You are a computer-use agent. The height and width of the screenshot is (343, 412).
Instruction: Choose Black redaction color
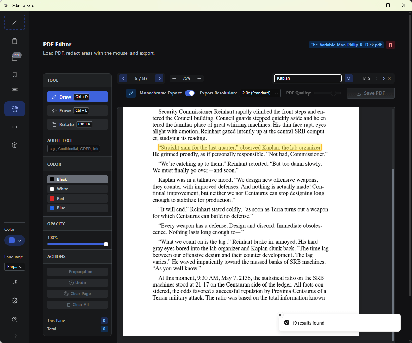coord(77,179)
